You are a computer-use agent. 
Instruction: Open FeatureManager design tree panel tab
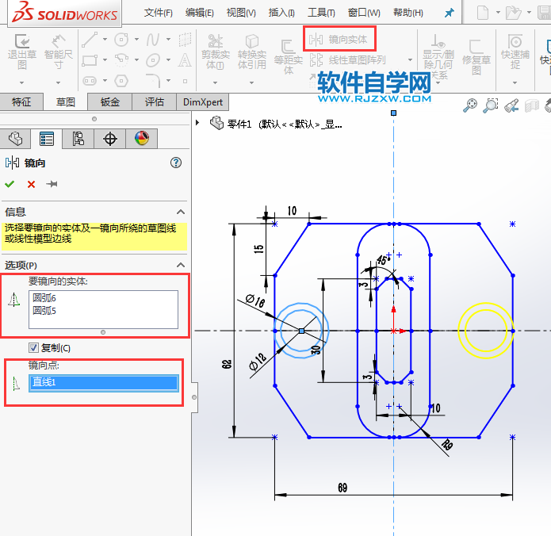tap(15, 139)
